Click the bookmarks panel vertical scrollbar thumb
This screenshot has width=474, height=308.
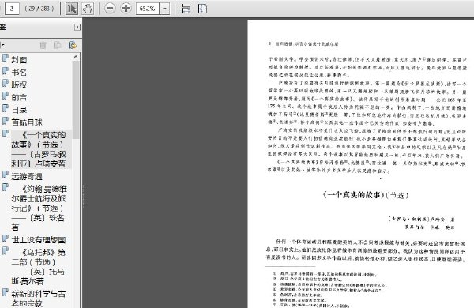tap(76, 100)
